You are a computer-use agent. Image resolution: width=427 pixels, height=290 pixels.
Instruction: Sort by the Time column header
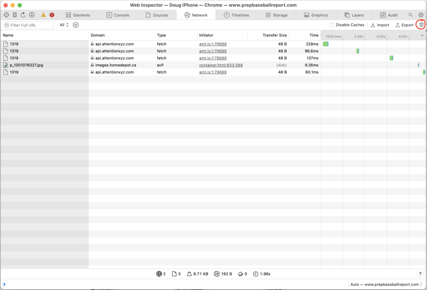pyautogui.click(x=305, y=35)
